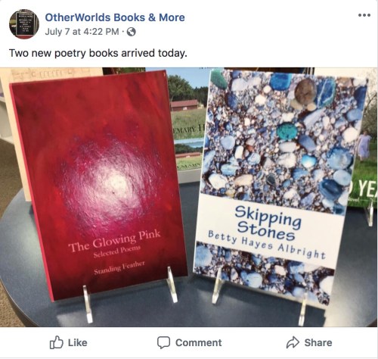
Task: Open the July 7 at 4:22 PM timestamp
Action: (82, 32)
